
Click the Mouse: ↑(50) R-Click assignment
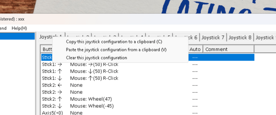click(x=94, y=78)
